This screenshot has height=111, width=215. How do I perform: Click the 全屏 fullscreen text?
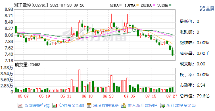(210, 8)
